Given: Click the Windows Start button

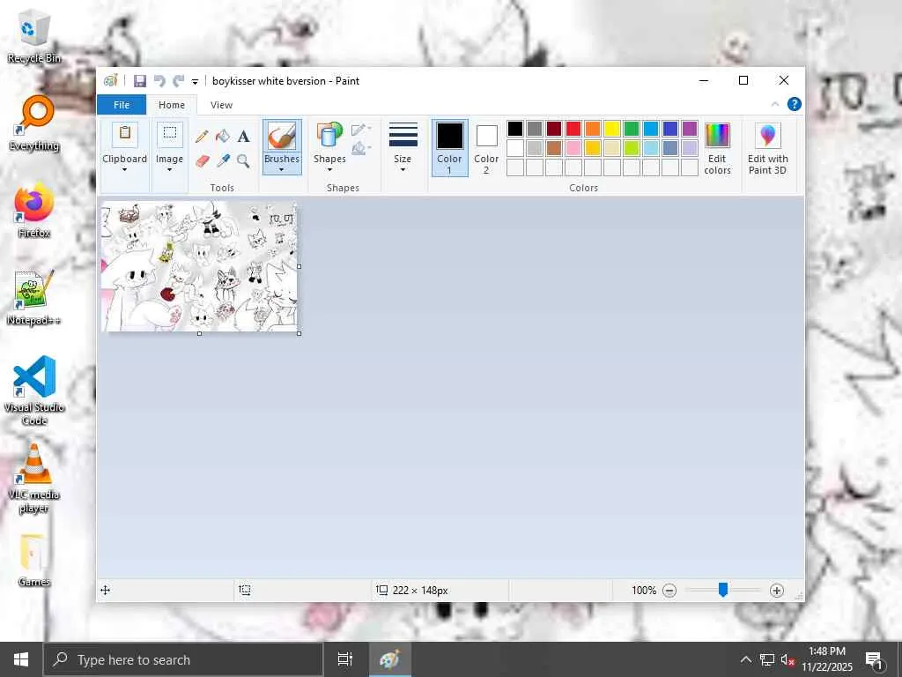Looking at the screenshot, I should [21, 659].
